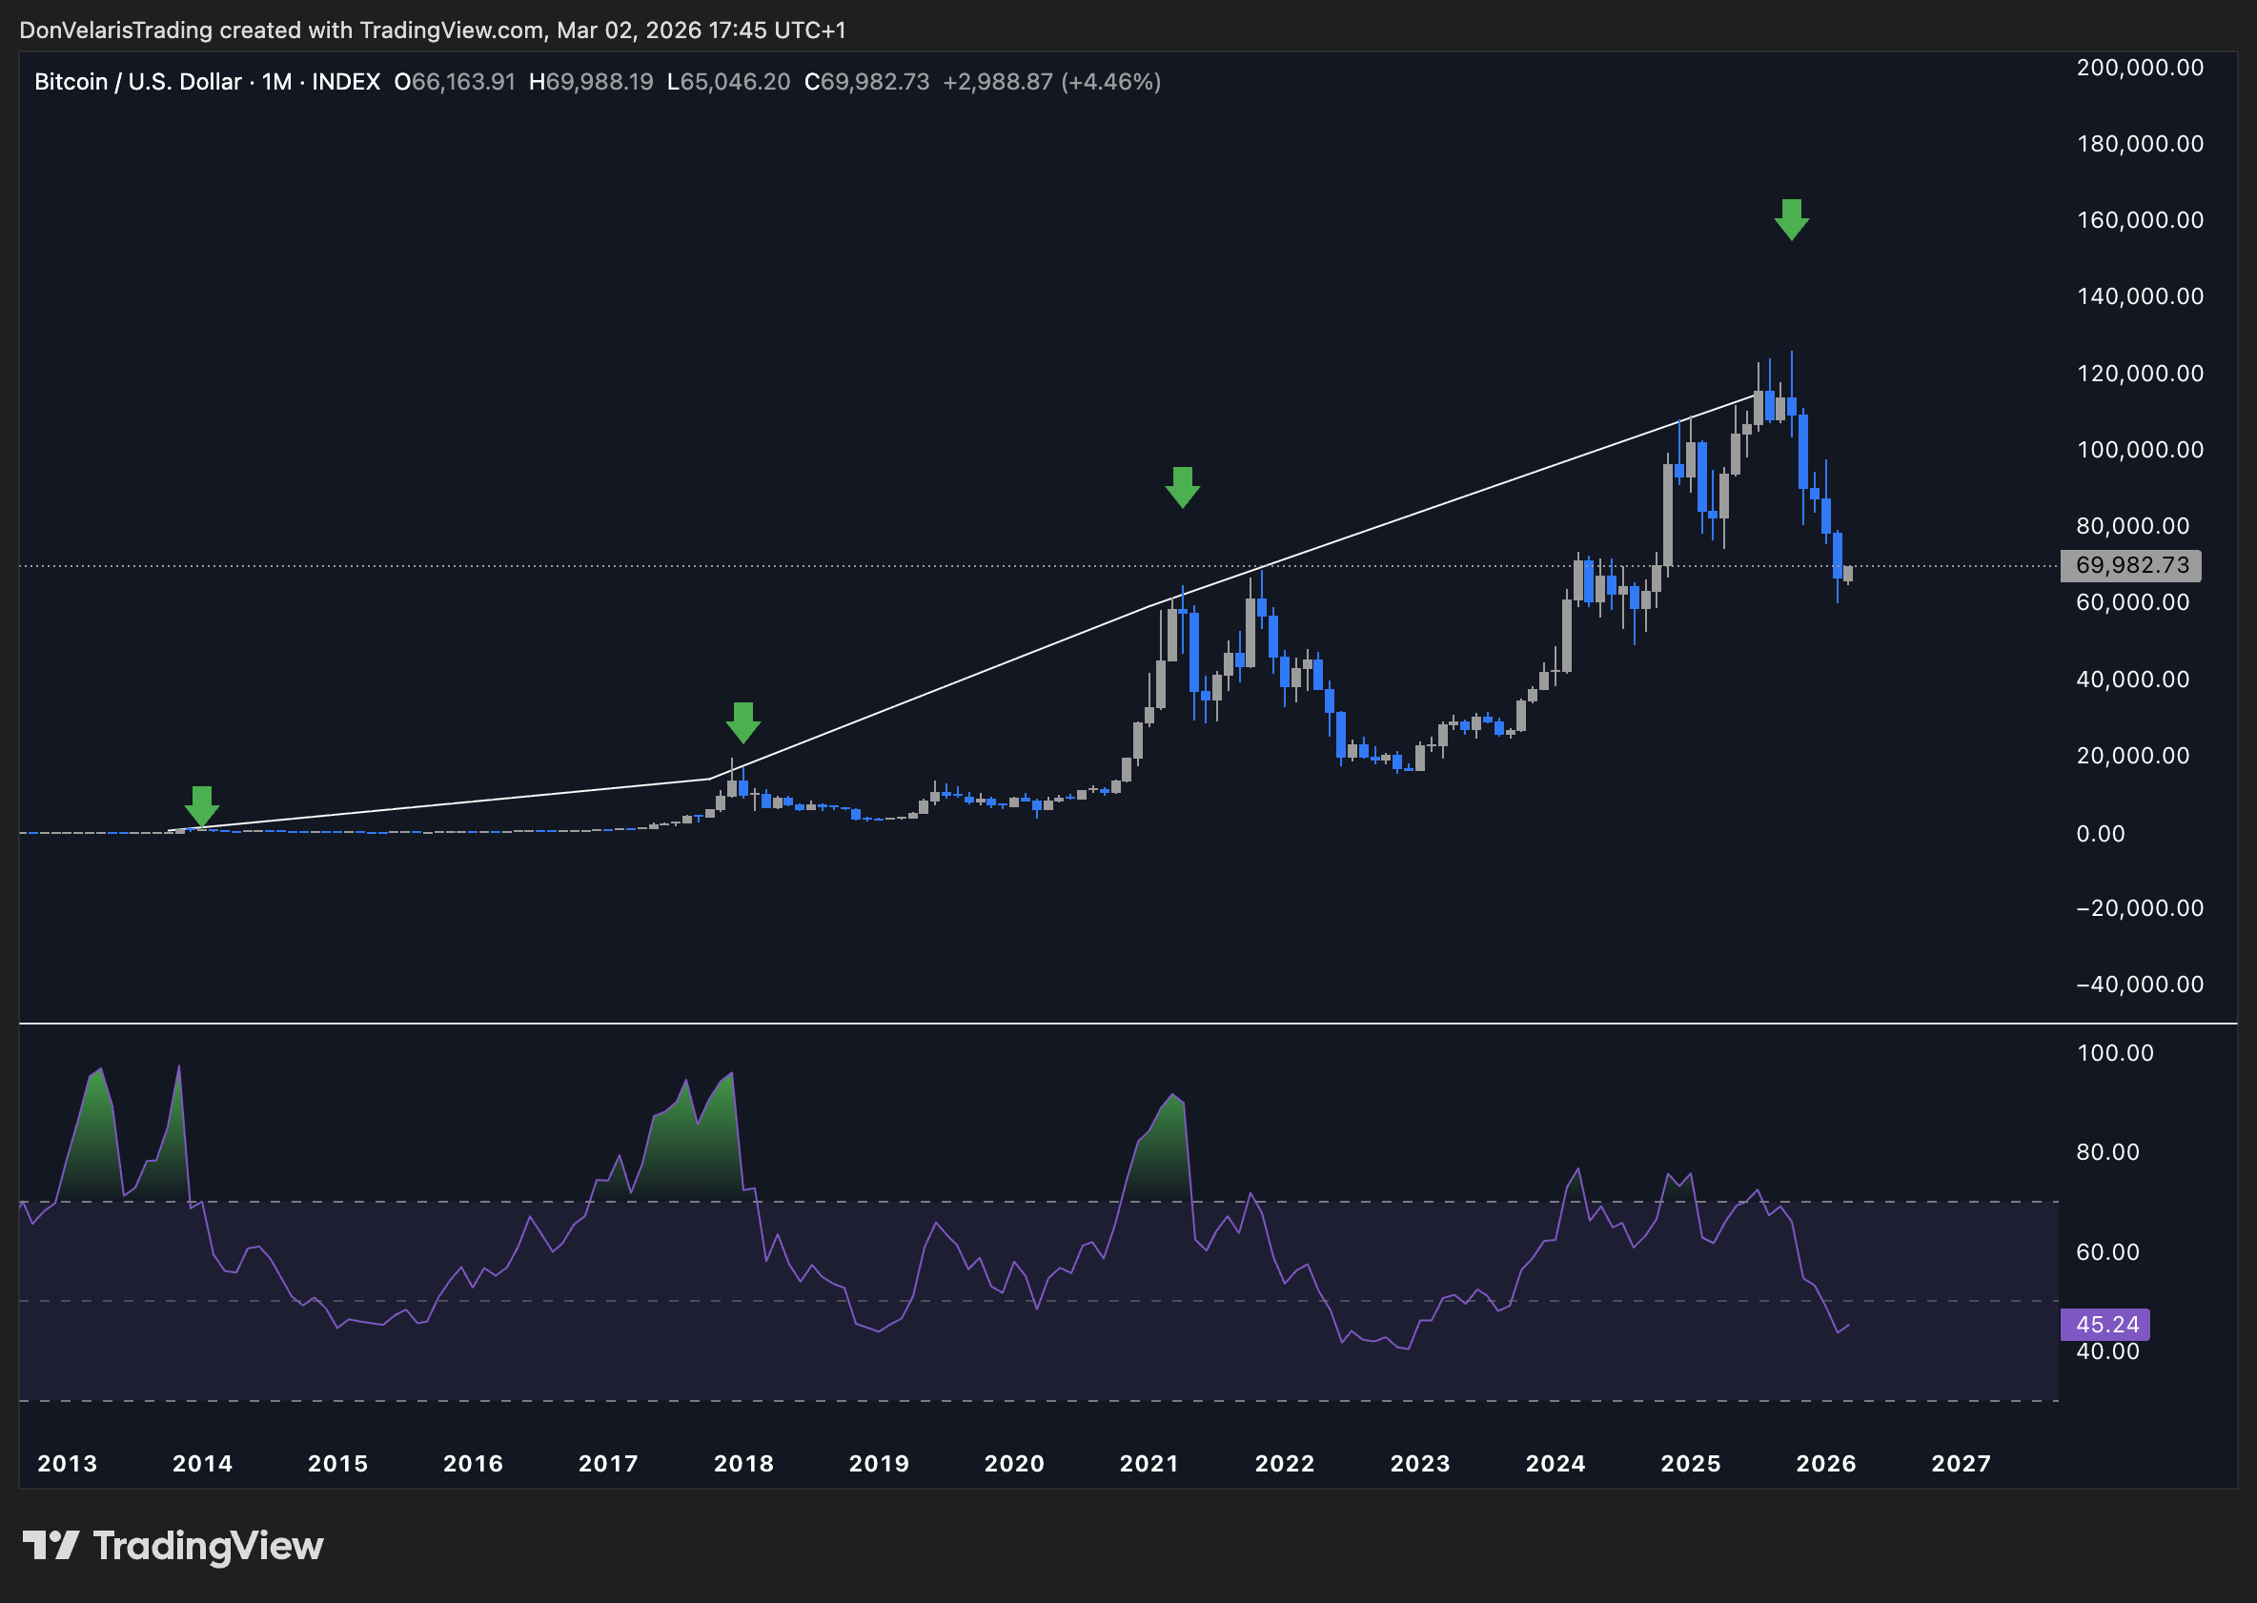Click the 1M interval in chart title
Viewport: 2257px width, 1603px height.
pos(276,82)
